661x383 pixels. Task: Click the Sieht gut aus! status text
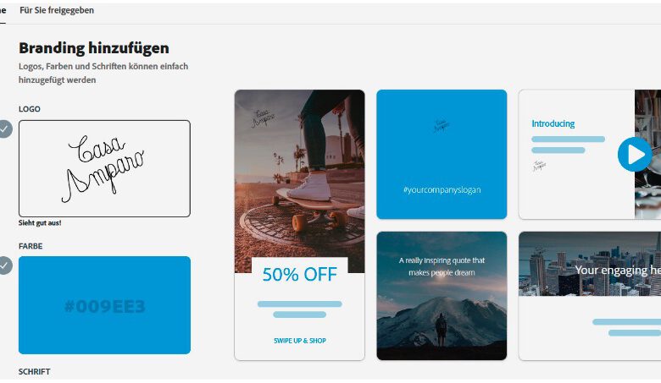coord(40,223)
